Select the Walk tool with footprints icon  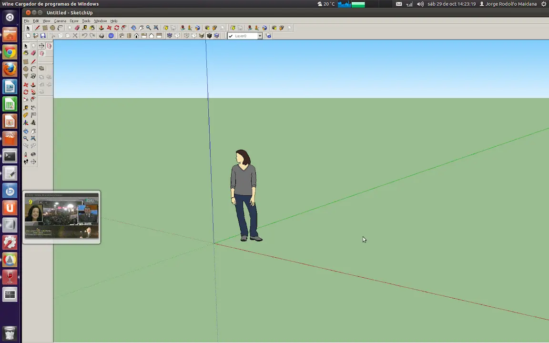click(x=26, y=161)
